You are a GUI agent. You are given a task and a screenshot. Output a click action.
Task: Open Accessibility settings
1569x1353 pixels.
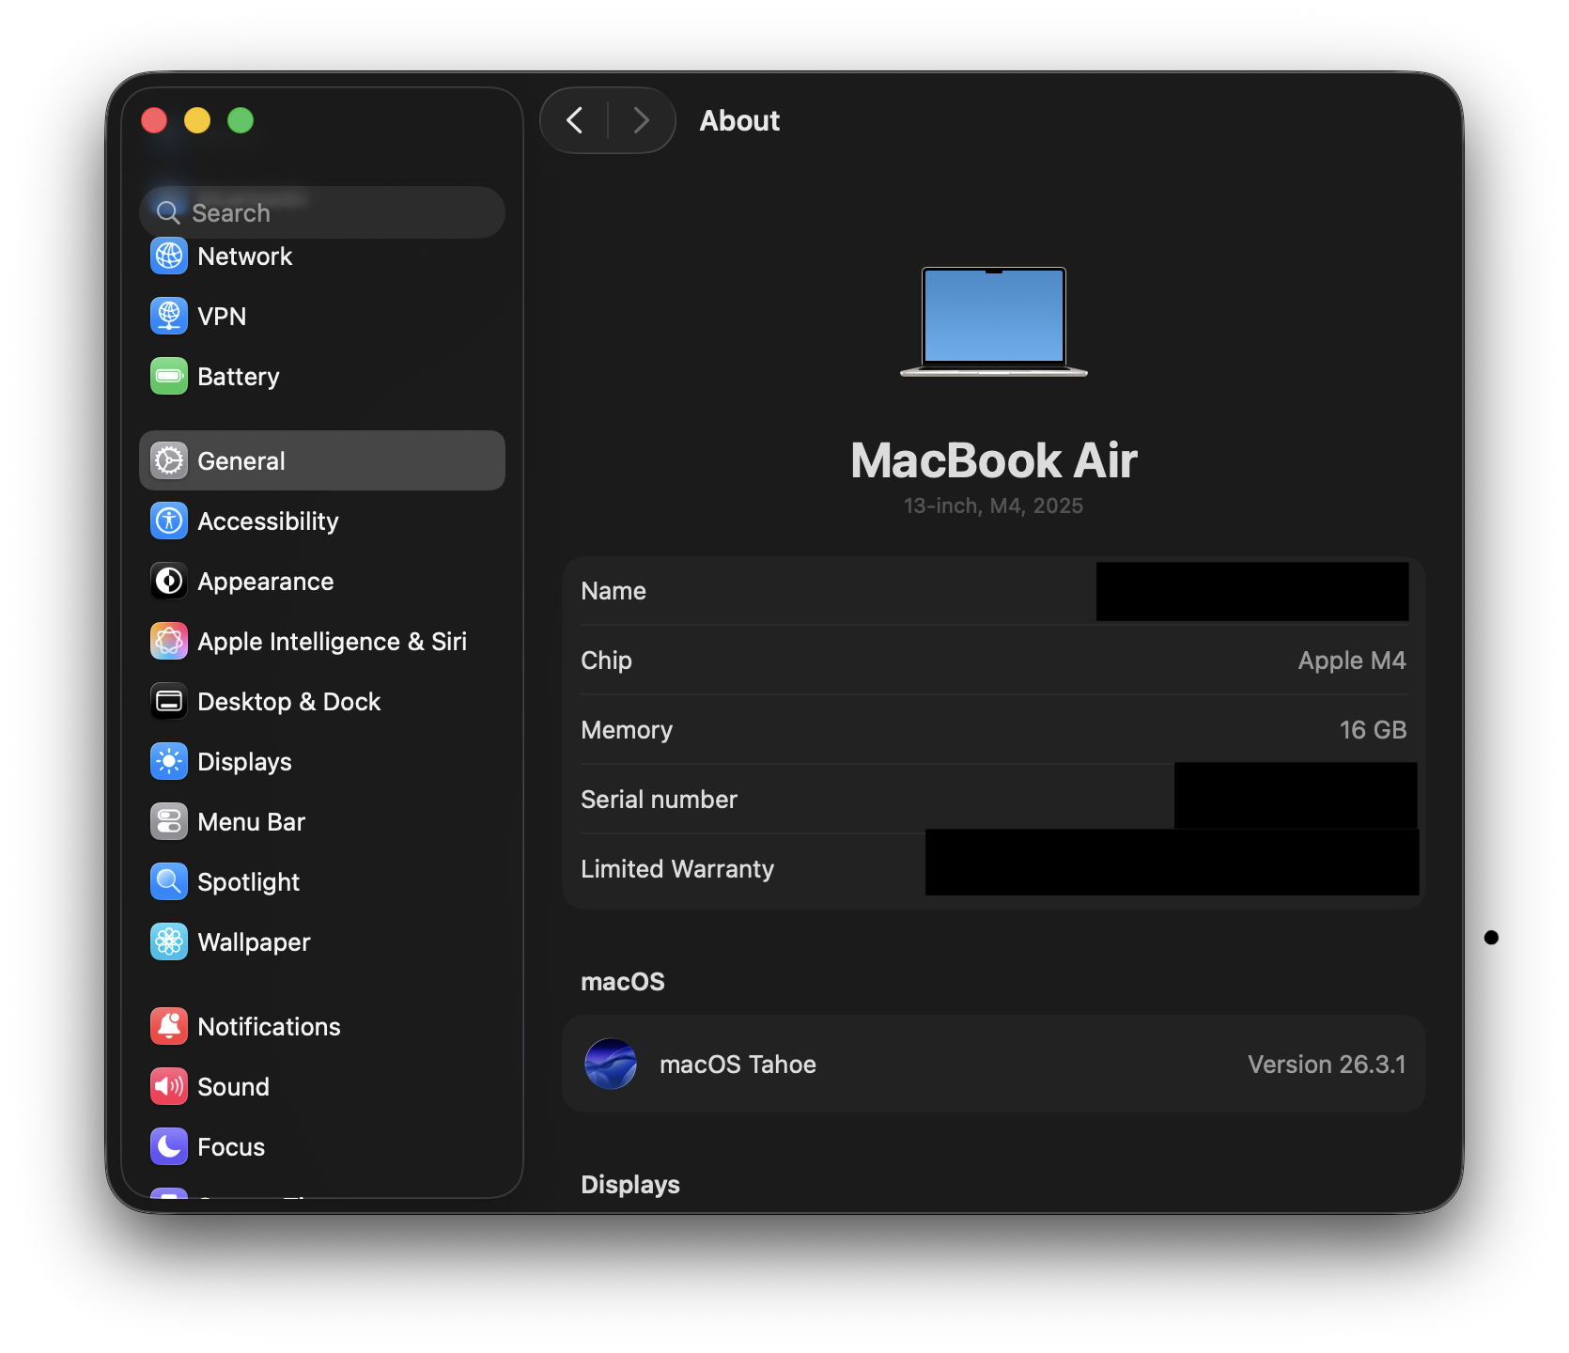click(x=322, y=521)
